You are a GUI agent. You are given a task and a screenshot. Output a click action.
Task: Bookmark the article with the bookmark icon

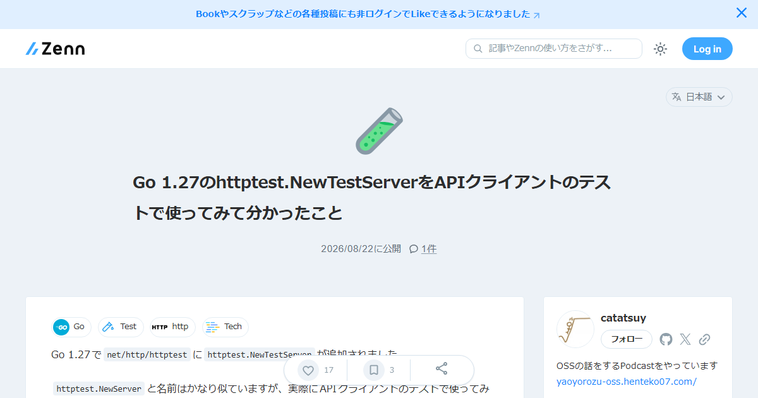(x=374, y=370)
